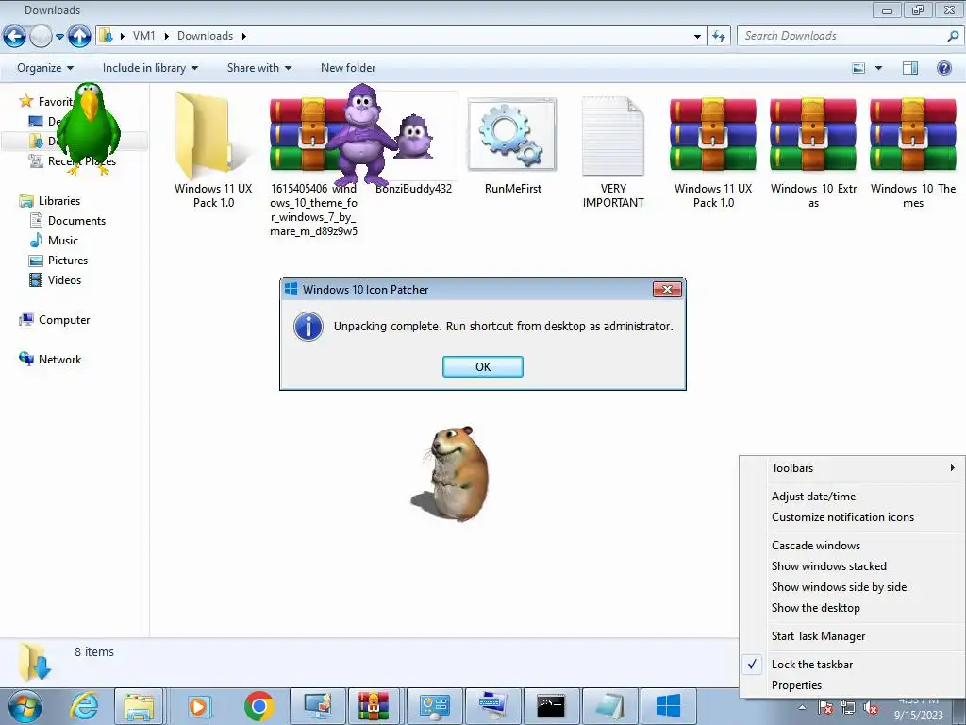Choose Customize notification icons
The height and width of the screenshot is (725, 966).
(853, 517)
